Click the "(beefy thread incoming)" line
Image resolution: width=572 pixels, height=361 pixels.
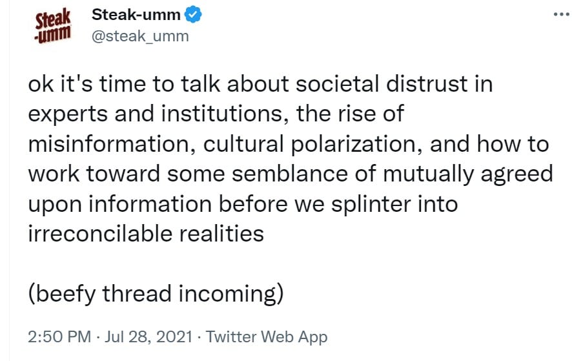pyautogui.click(x=156, y=294)
